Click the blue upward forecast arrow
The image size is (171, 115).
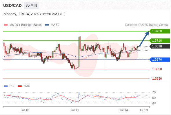(144, 39)
